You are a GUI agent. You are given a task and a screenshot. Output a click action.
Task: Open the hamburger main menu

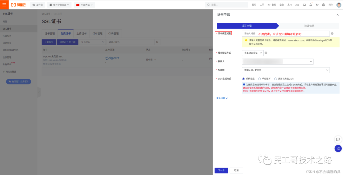pos(4,5)
